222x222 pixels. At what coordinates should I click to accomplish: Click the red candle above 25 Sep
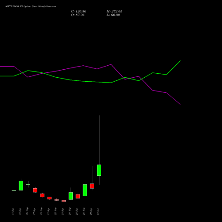point(78,196)
